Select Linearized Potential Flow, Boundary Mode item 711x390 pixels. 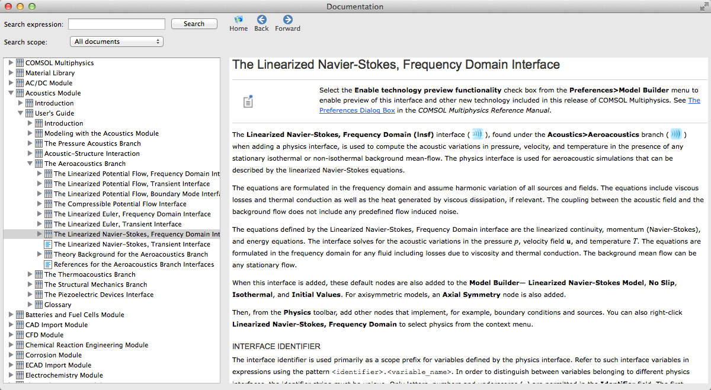(137, 194)
